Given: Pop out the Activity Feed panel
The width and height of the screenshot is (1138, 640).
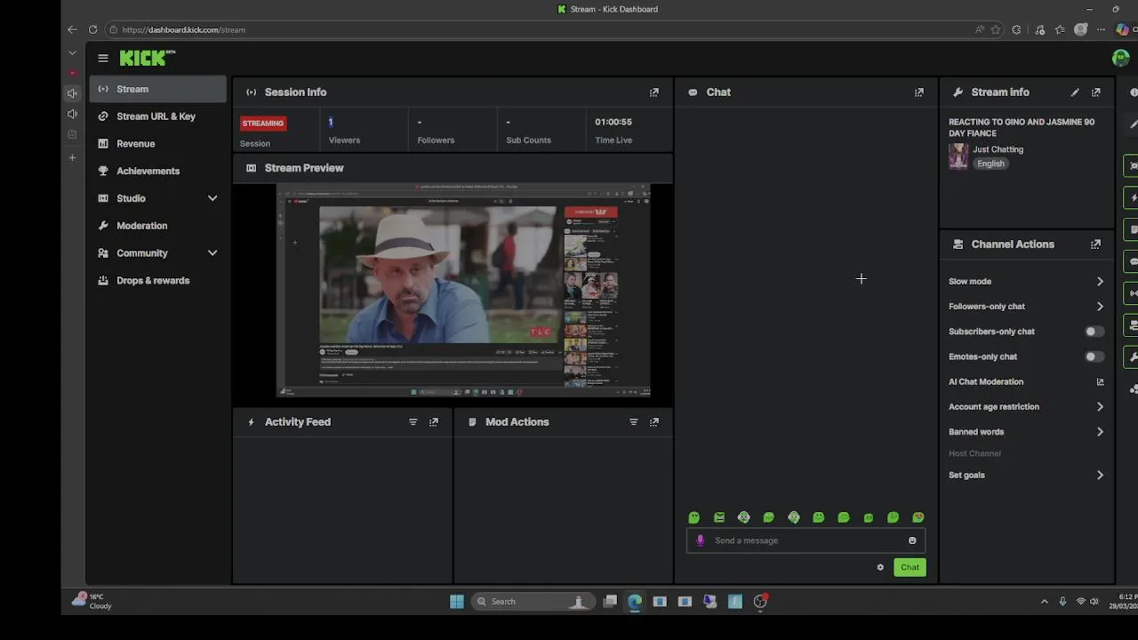Looking at the screenshot, I should coord(434,422).
